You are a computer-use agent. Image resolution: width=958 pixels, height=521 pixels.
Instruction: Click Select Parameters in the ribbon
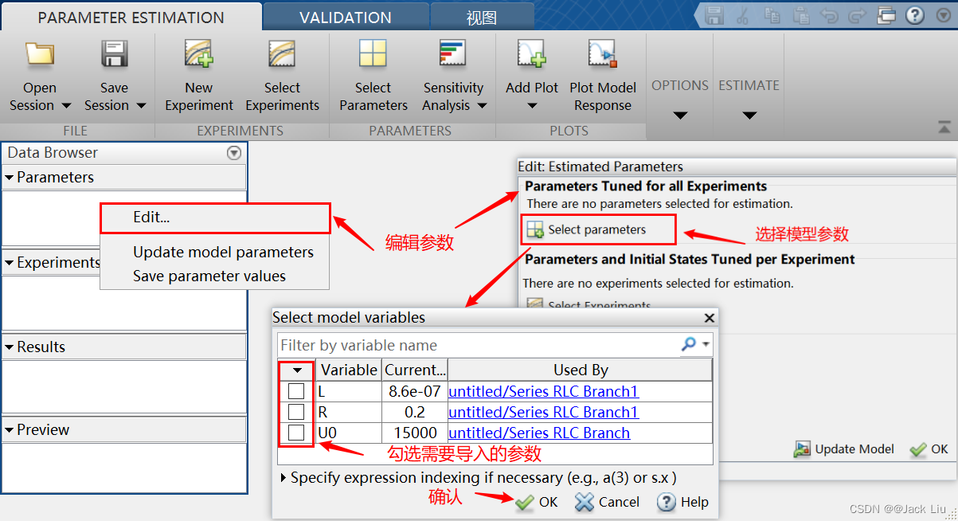(373, 76)
